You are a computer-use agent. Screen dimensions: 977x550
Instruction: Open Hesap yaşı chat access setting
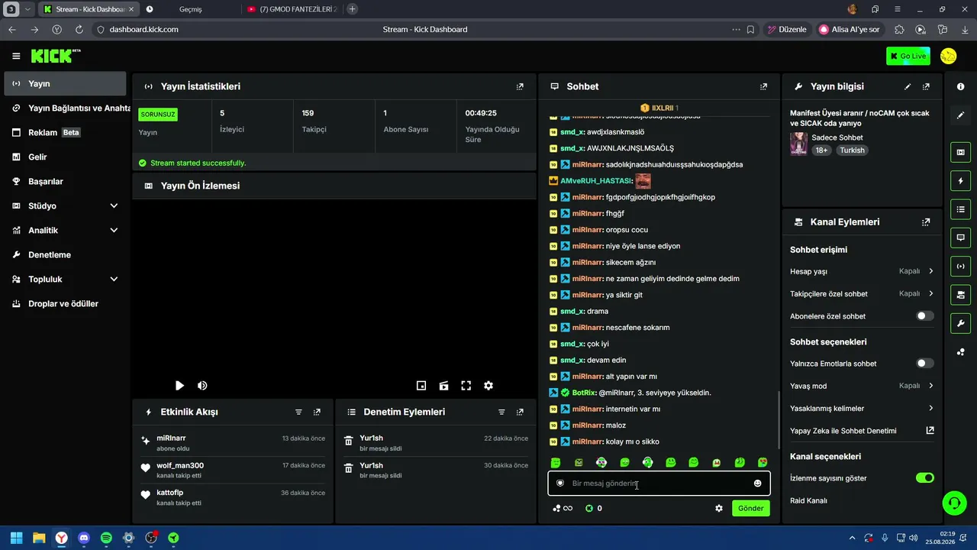pos(862,271)
